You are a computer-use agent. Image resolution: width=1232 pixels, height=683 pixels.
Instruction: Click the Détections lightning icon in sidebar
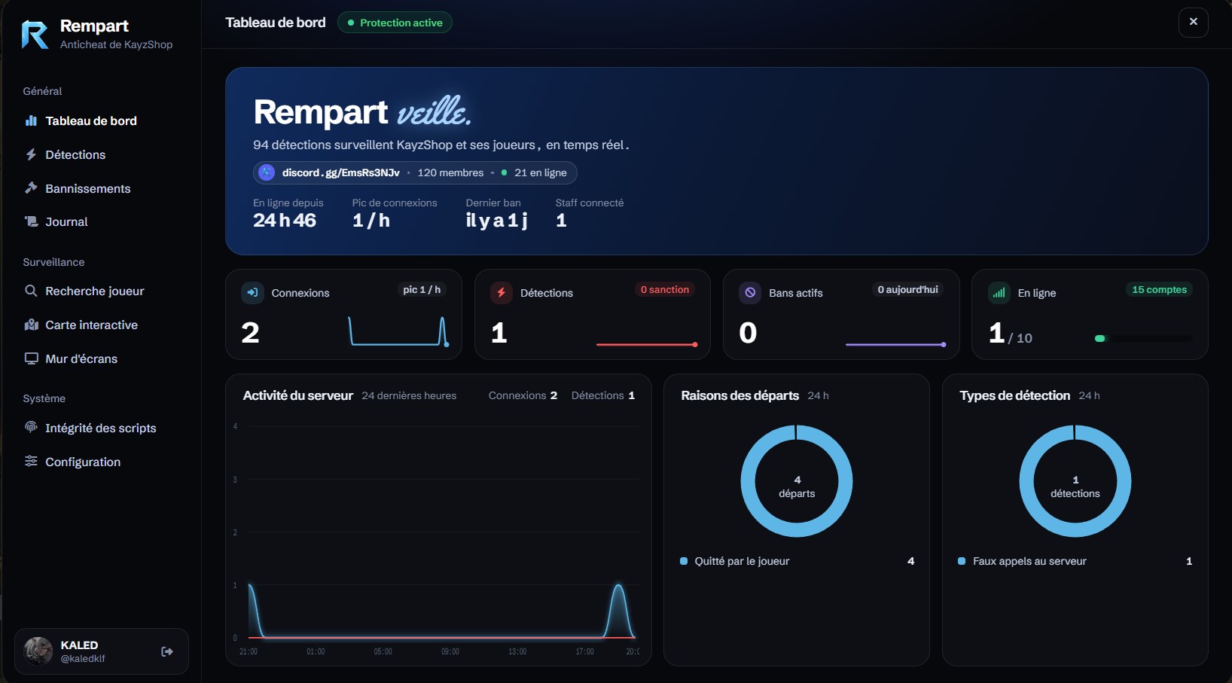coord(31,154)
